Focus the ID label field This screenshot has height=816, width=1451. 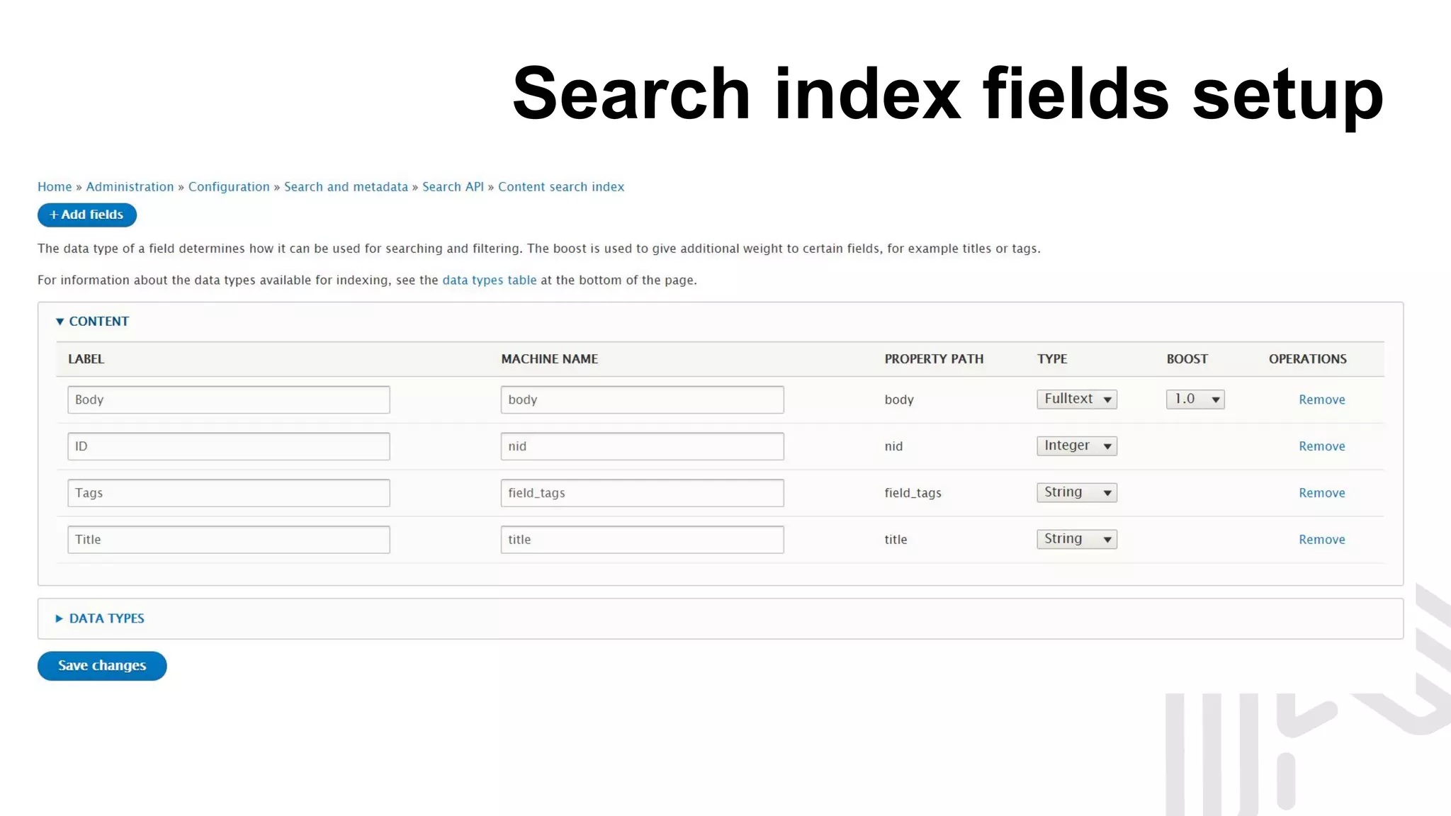click(x=229, y=446)
